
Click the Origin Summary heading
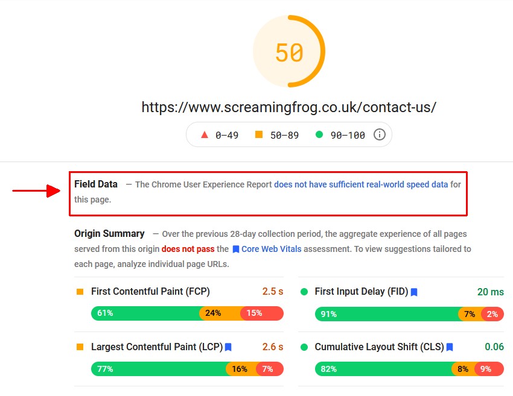click(109, 233)
